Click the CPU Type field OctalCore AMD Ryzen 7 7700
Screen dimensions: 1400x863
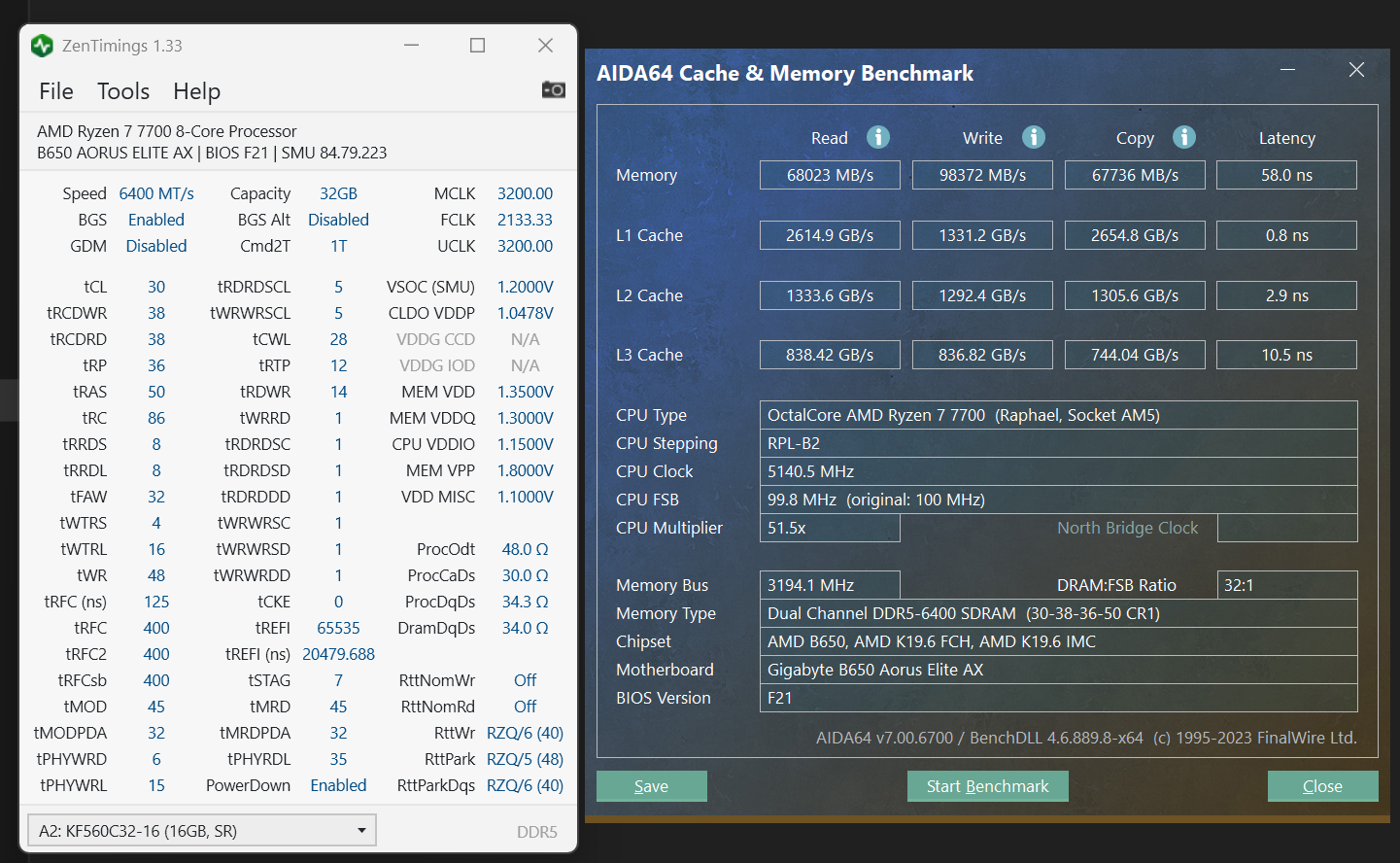[1058, 415]
